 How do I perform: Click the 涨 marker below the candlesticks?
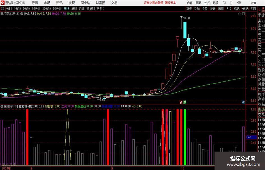181,102
